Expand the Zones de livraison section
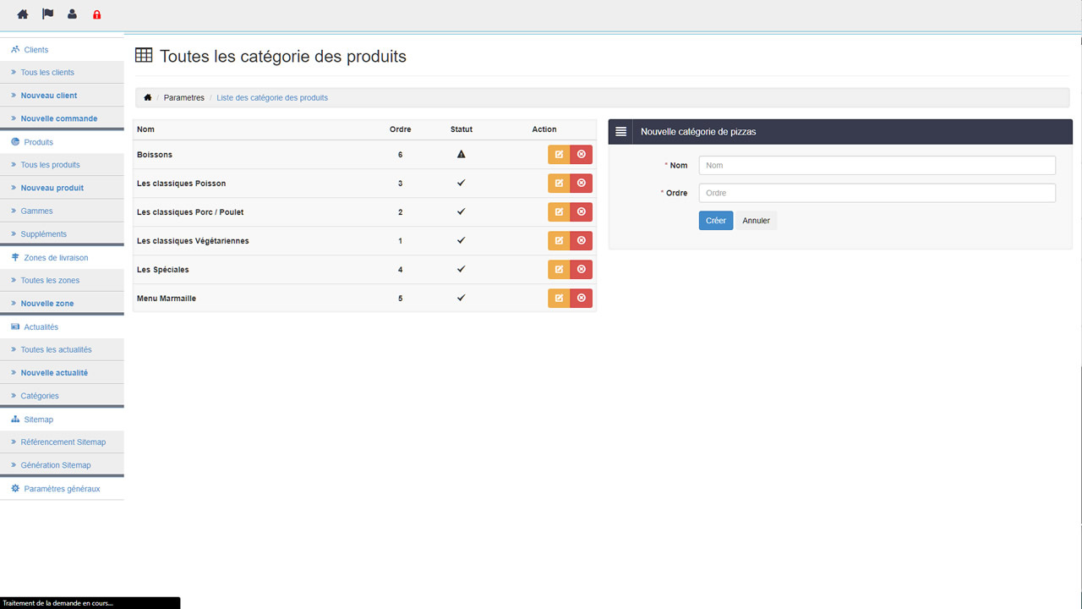The image size is (1082, 609). click(x=55, y=258)
